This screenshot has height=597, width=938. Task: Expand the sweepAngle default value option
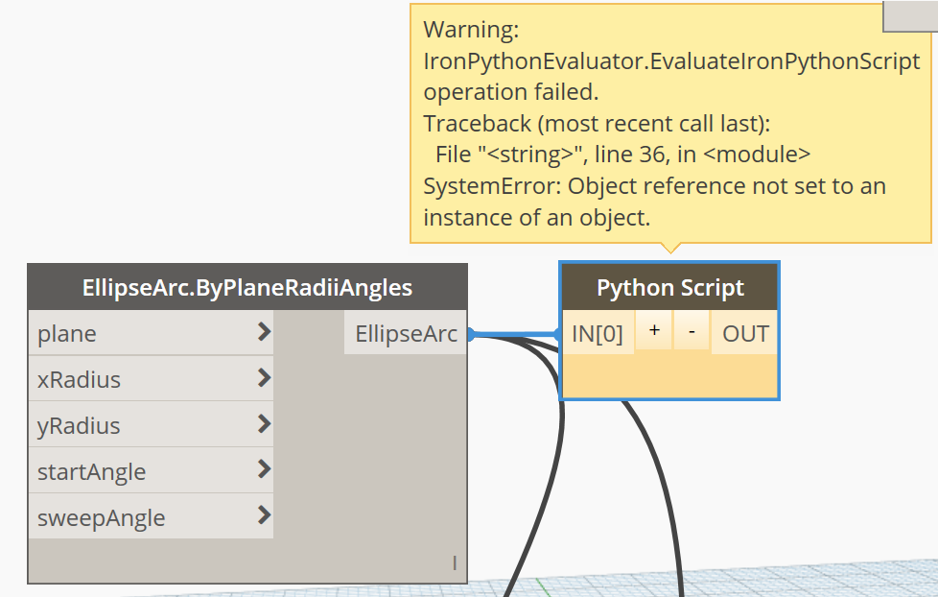(x=263, y=516)
